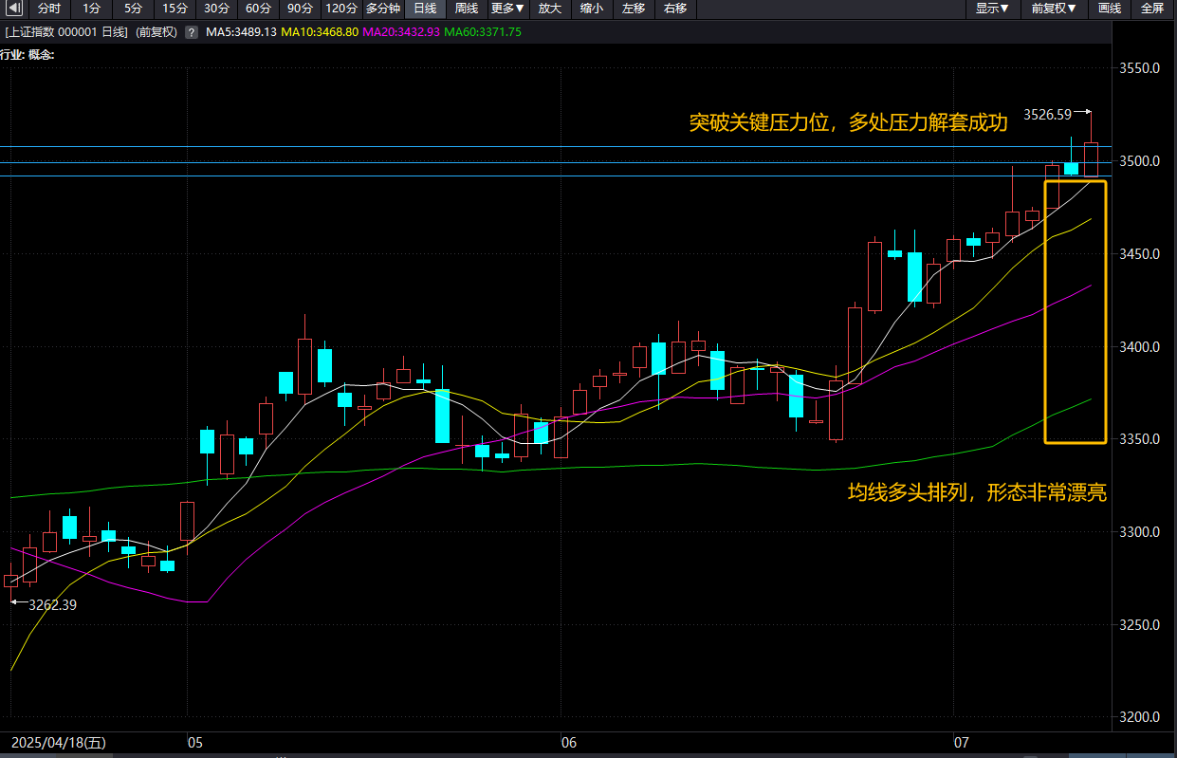1177x758 pixels.
Task: Click the question mark help icon
Action: [x=192, y=32]
